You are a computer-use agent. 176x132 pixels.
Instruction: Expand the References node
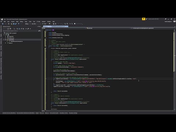tap(5, 38)
